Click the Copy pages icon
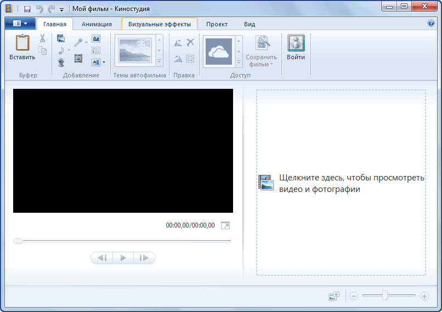The width and height of the screenshot is (442, 312). (x=43, y=51)
